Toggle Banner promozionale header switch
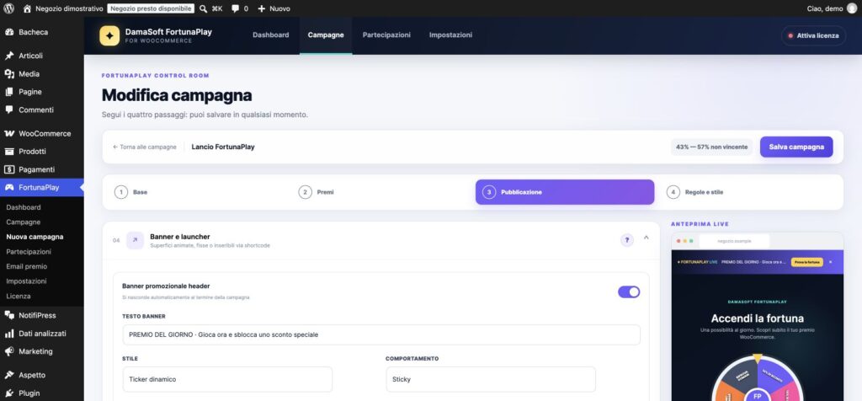The image size is (862, 401). click(629, 292)
